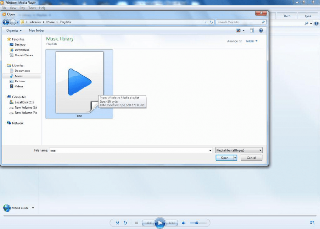Screen dimensions: 320x229
Task: Click the New folder button
Action: coord(36,30)
